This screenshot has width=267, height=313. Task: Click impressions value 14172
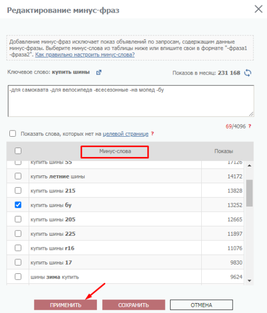[x=235, y=177]
